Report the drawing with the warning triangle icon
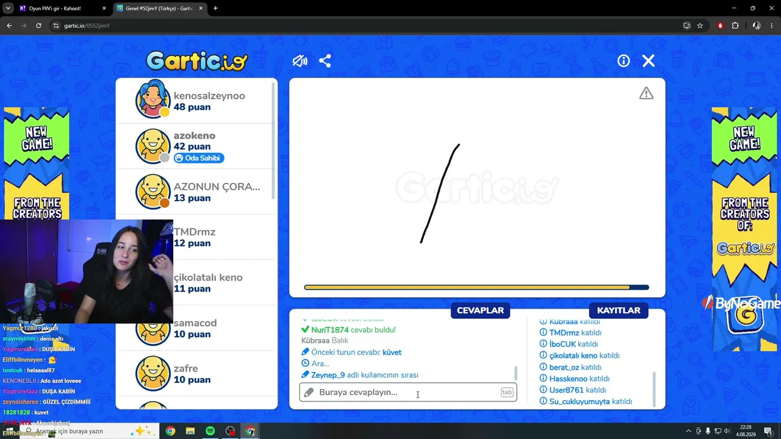 pos(646,93)
